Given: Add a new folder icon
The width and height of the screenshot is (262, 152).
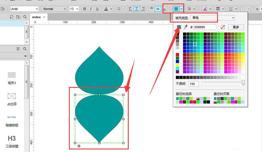Looking at the screenshot, I should (x=18, y=17).
